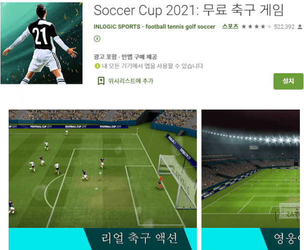Click the star rating display
Screen dimensions: 304x250
click(256, 27)
